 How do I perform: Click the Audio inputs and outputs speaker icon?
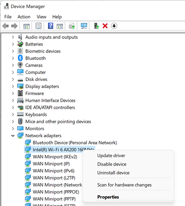click(x=20, y=37)
